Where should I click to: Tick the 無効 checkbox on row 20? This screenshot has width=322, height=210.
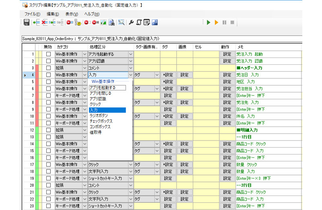48,185
